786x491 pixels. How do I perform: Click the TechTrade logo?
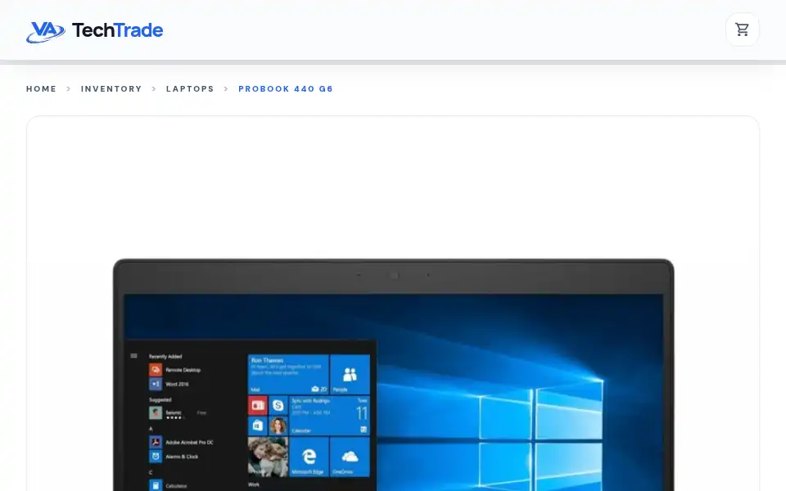pos(95,31)
